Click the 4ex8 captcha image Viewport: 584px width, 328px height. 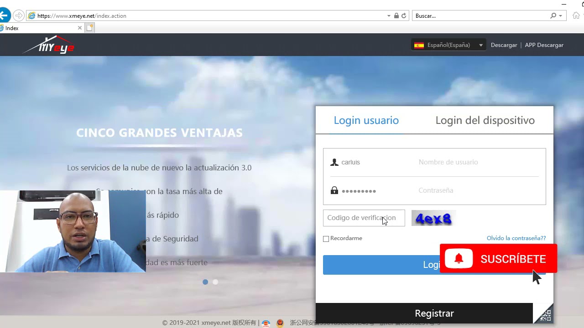[x=433, y=218]
